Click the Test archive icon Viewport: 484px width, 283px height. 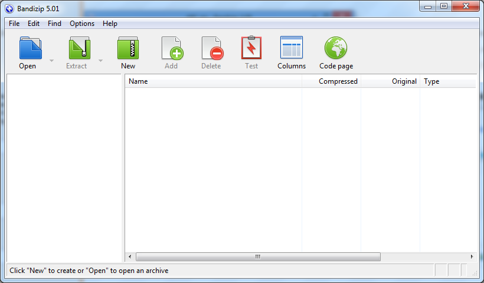[x=251, y=47]
